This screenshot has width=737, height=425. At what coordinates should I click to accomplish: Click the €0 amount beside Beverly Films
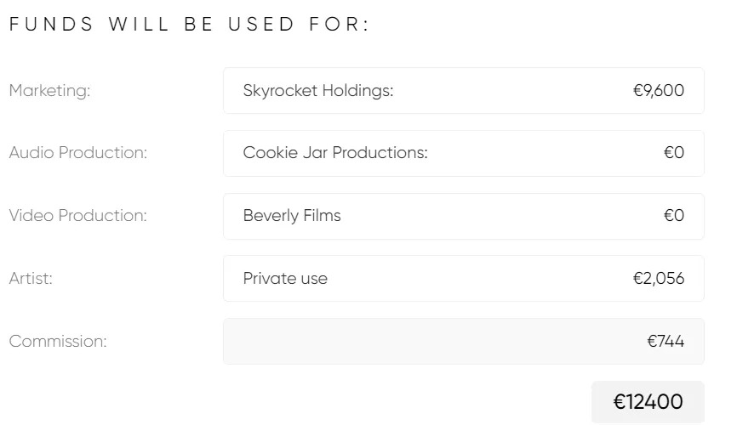tap(673, 216)
